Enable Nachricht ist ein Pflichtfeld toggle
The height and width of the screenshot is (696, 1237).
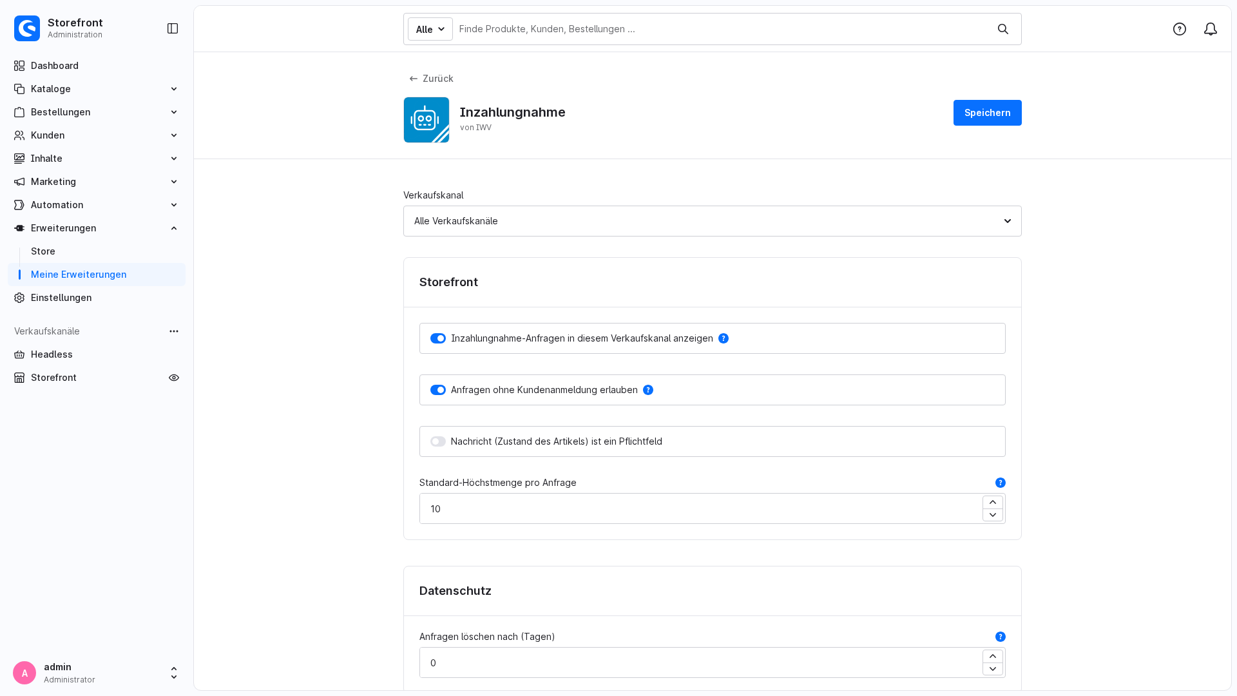[438, 441]
